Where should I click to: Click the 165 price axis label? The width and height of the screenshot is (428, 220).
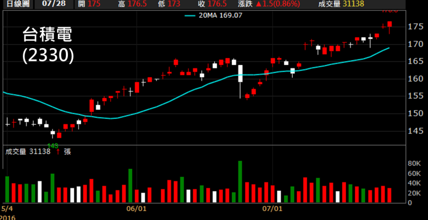pos(417,61)
